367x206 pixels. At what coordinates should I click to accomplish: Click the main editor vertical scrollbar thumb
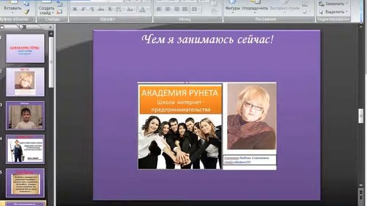coord(361,116)
